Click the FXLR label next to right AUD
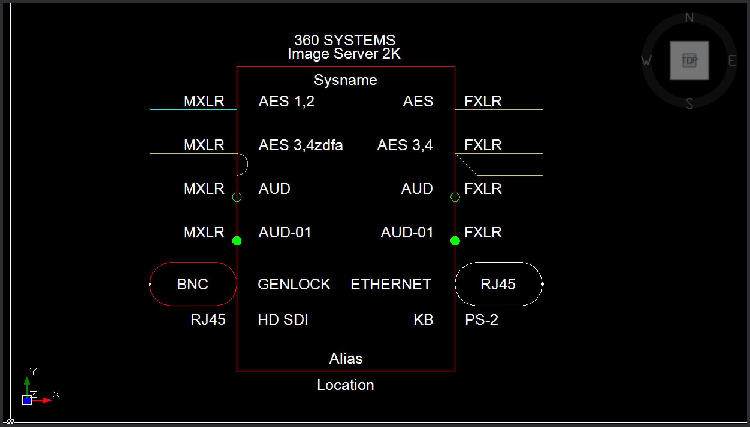750x427 pixels. 483,189
